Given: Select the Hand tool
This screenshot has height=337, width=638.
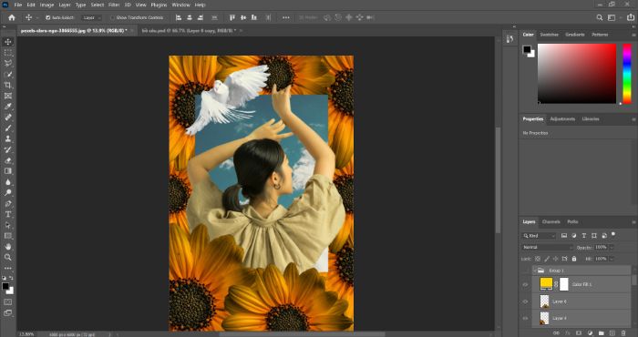Looking at the screenshot, I should click(7, 246).
